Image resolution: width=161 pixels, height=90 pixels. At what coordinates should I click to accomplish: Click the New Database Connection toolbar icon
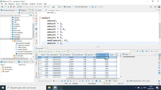[x=2, y=7]
